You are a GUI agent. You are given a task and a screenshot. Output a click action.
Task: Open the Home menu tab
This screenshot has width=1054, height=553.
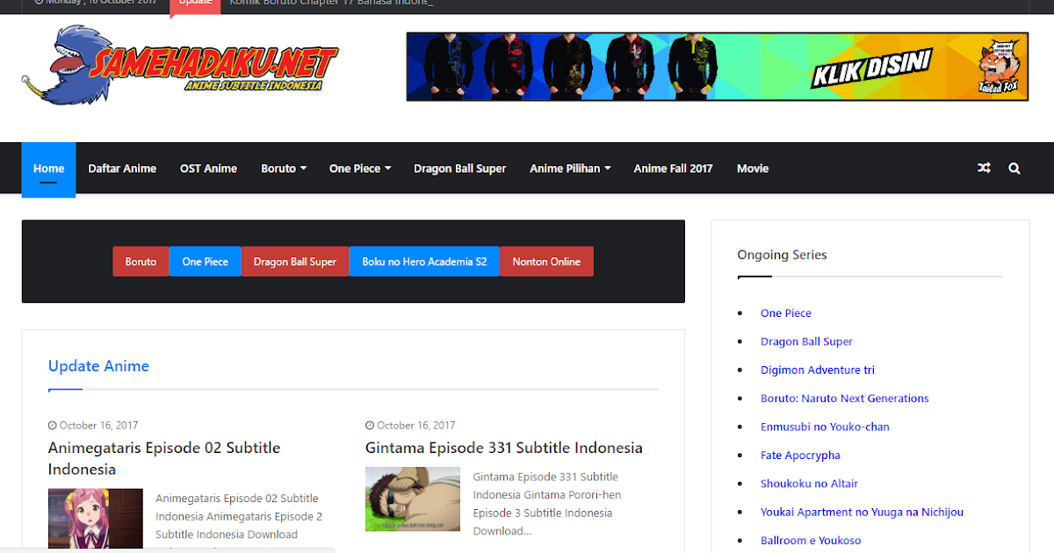point(48,169)
